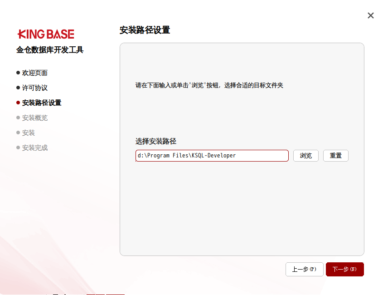Select the 安装概览 step in the sidebar
378x295 pixels.
click(x=35, y=118)
